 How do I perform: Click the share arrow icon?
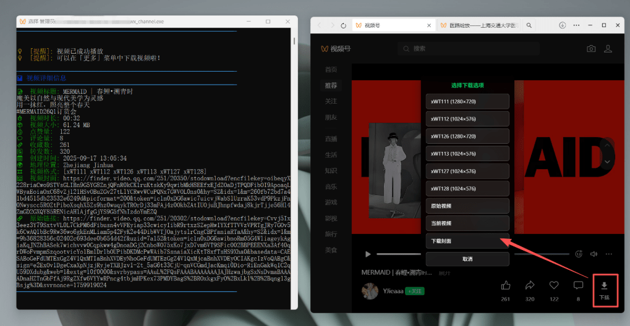click(x=530, y=285)
